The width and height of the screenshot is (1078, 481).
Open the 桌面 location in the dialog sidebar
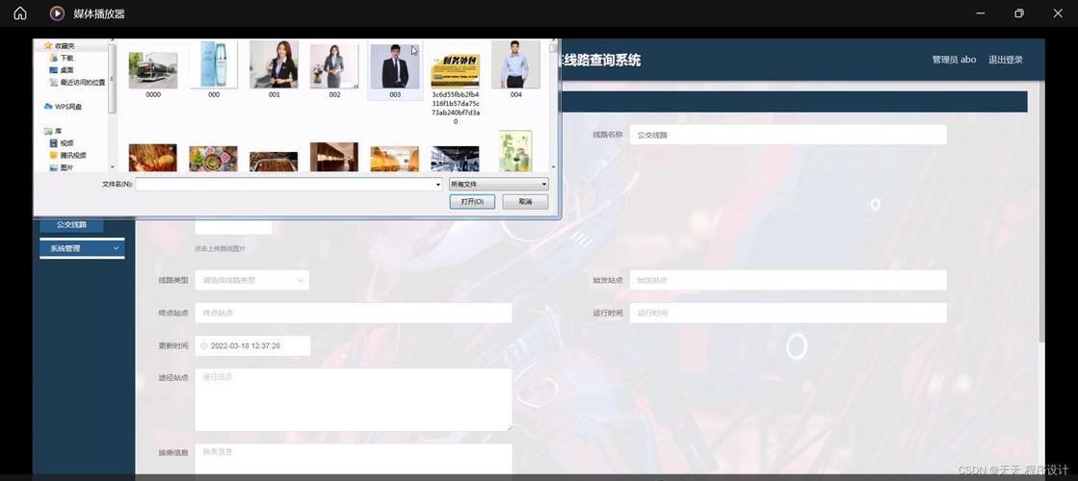pyautogui.click(x=62, y=70)
